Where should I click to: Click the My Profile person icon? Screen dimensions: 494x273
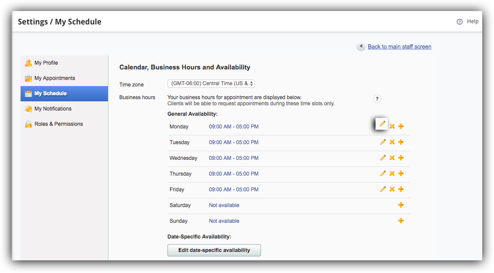coord(28,63)
